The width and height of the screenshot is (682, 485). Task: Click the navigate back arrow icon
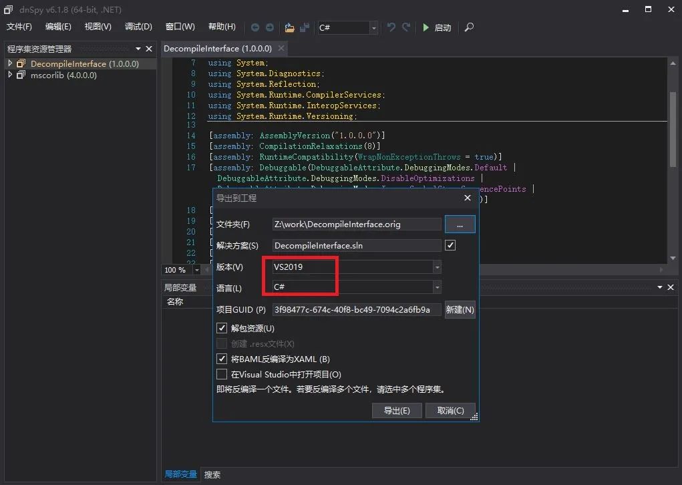tap(255, 27)
